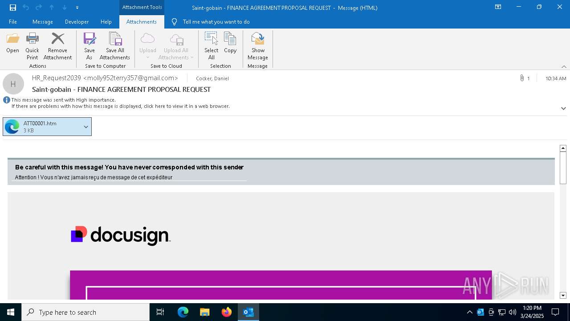Expand the message header with the chevron
Screen dimensions: 570x321
[x=563, y=108]
